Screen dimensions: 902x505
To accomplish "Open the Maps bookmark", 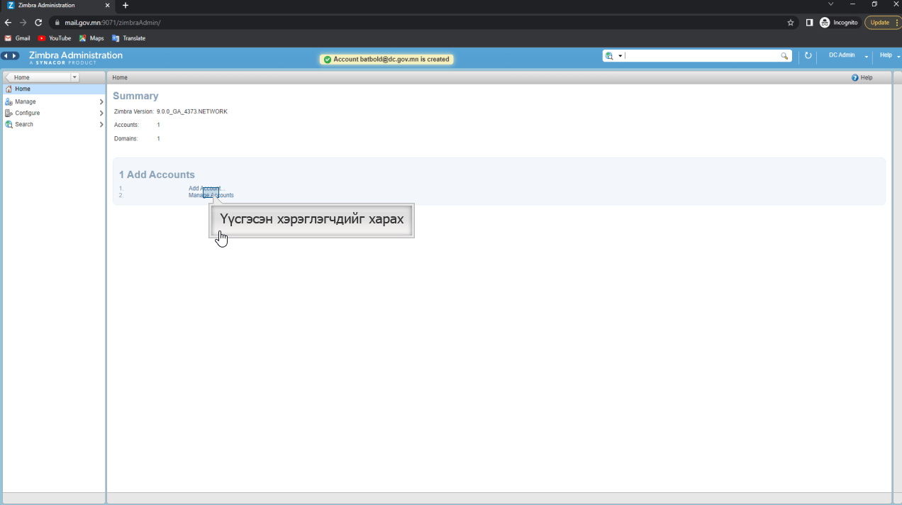I will 91,38.
